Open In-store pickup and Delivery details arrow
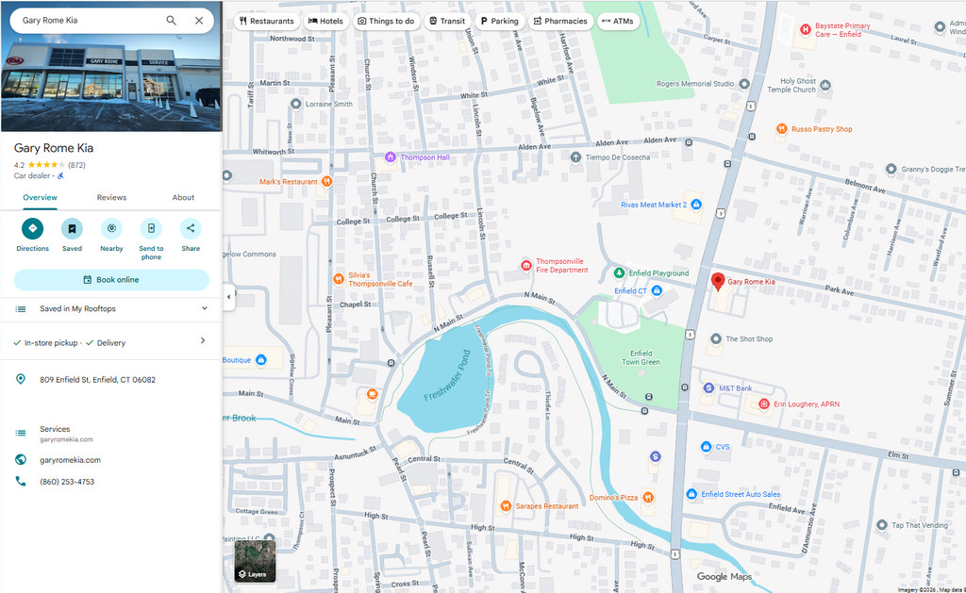966x593 pixels. click(x=202, y=340)
